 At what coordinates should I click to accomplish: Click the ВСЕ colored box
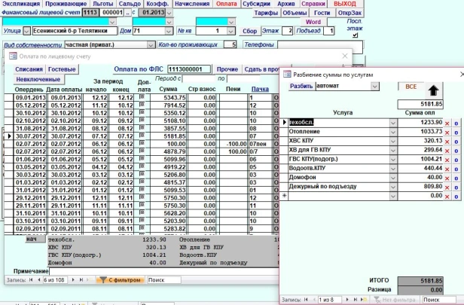pos(411,86)
